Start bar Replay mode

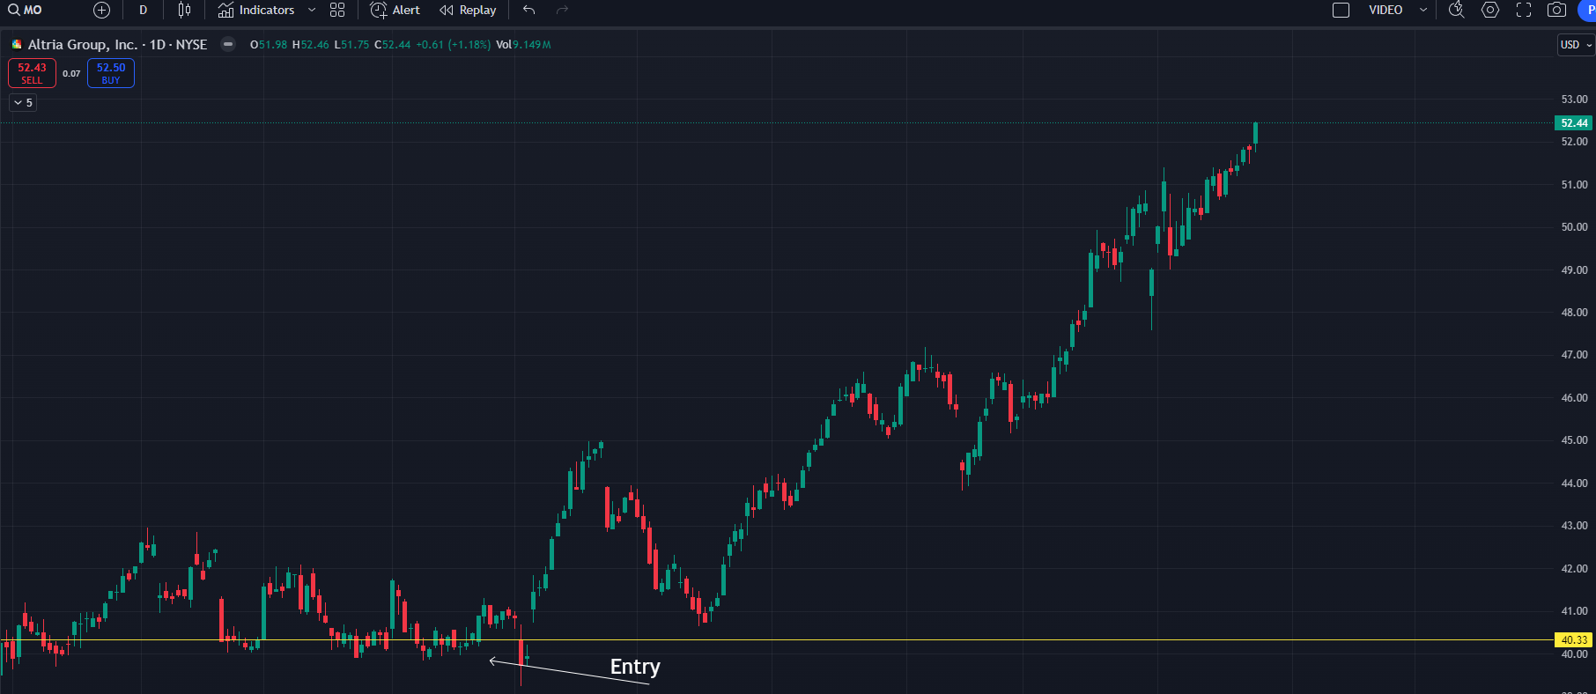point(469,11)
